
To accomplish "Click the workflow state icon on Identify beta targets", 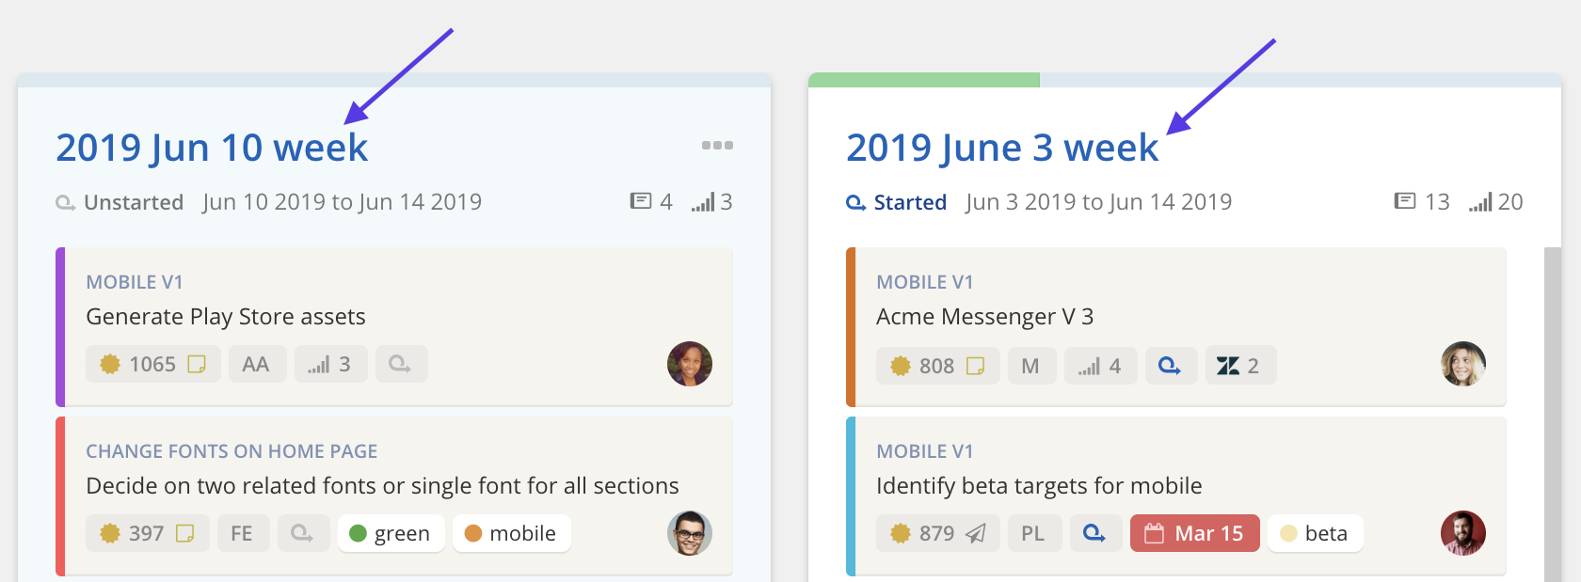I will (x=1096, y=533).
